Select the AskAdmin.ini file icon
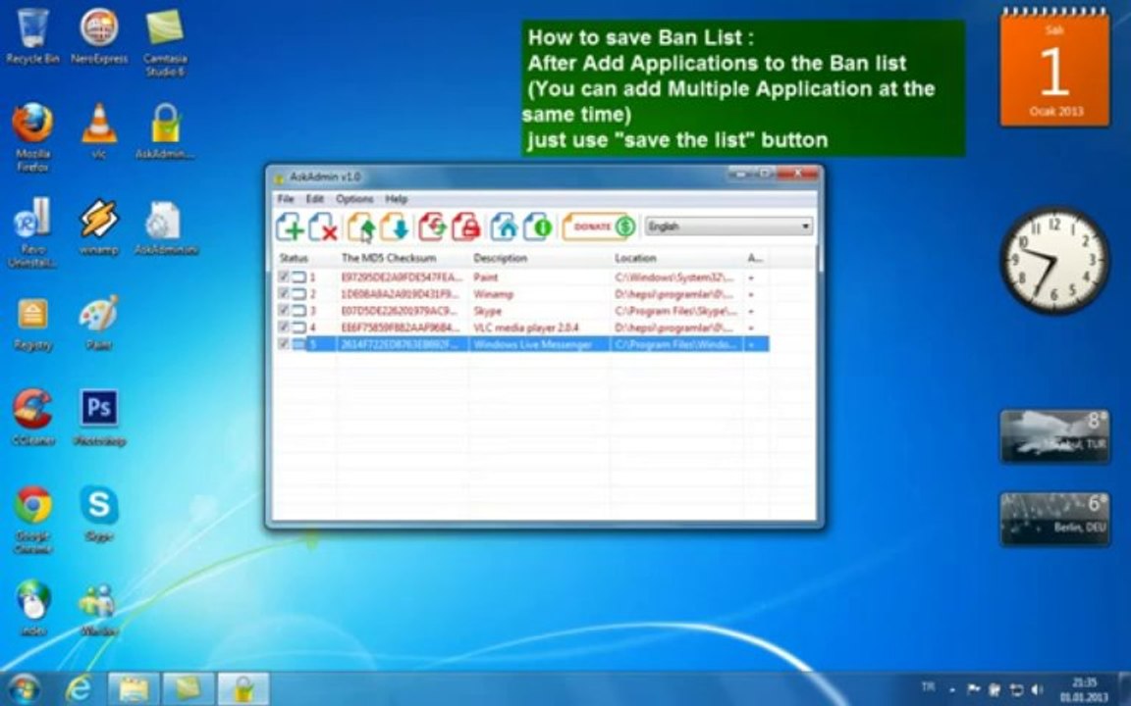Viewport: 1131px width, 706px height. tap(165, 227)
